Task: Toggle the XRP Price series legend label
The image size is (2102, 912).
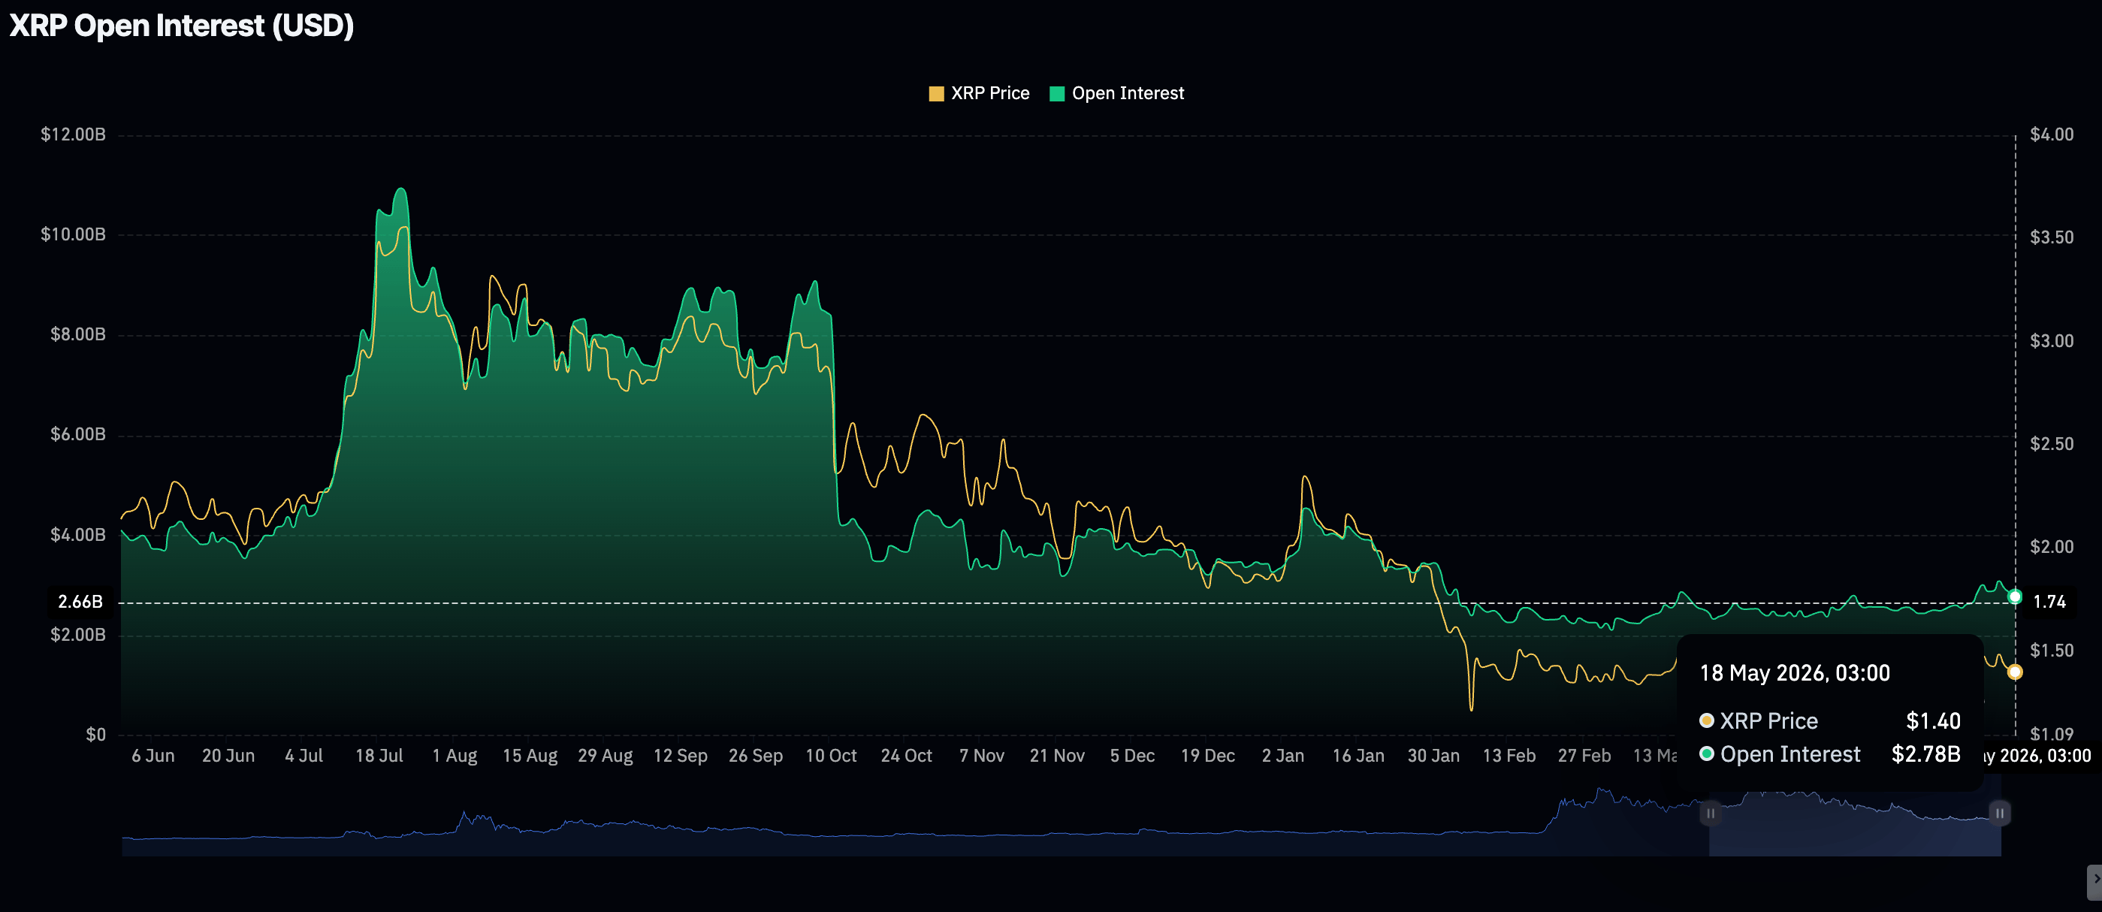Action: click(x=990, y=94)
